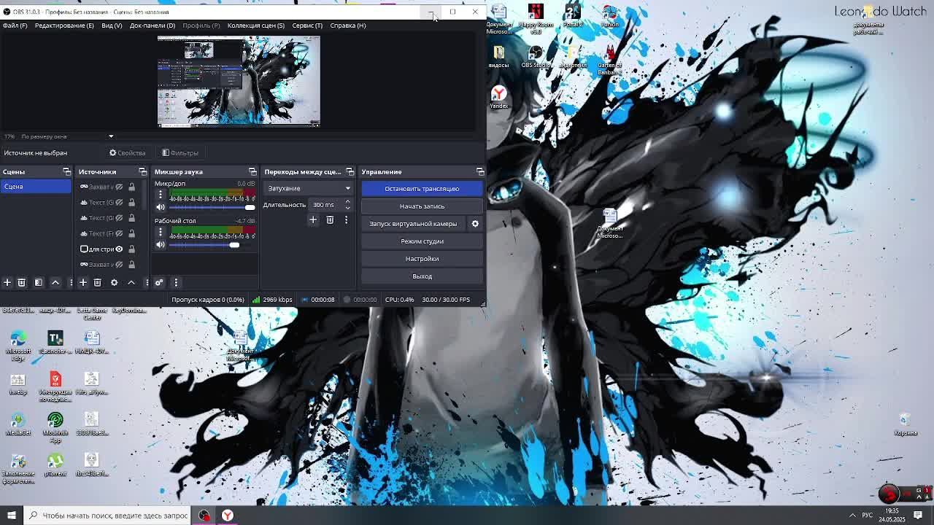
Task: Move source up with arrow icon
Action: click(131, 282)
